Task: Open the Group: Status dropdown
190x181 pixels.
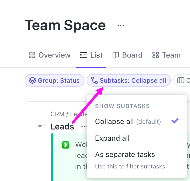Action: click(x=55, y=81)
